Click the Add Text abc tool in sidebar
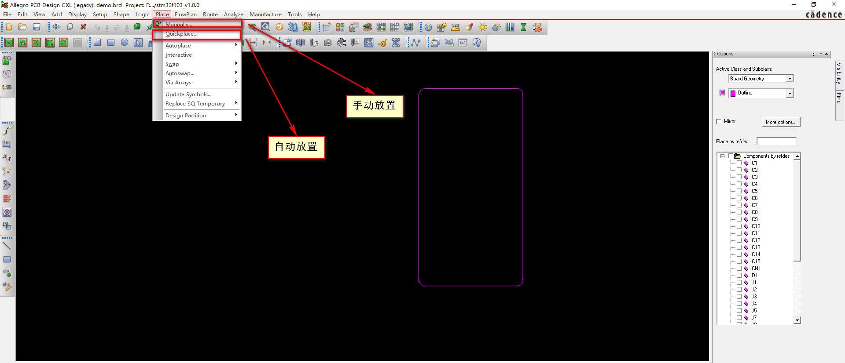 (7, 273)
